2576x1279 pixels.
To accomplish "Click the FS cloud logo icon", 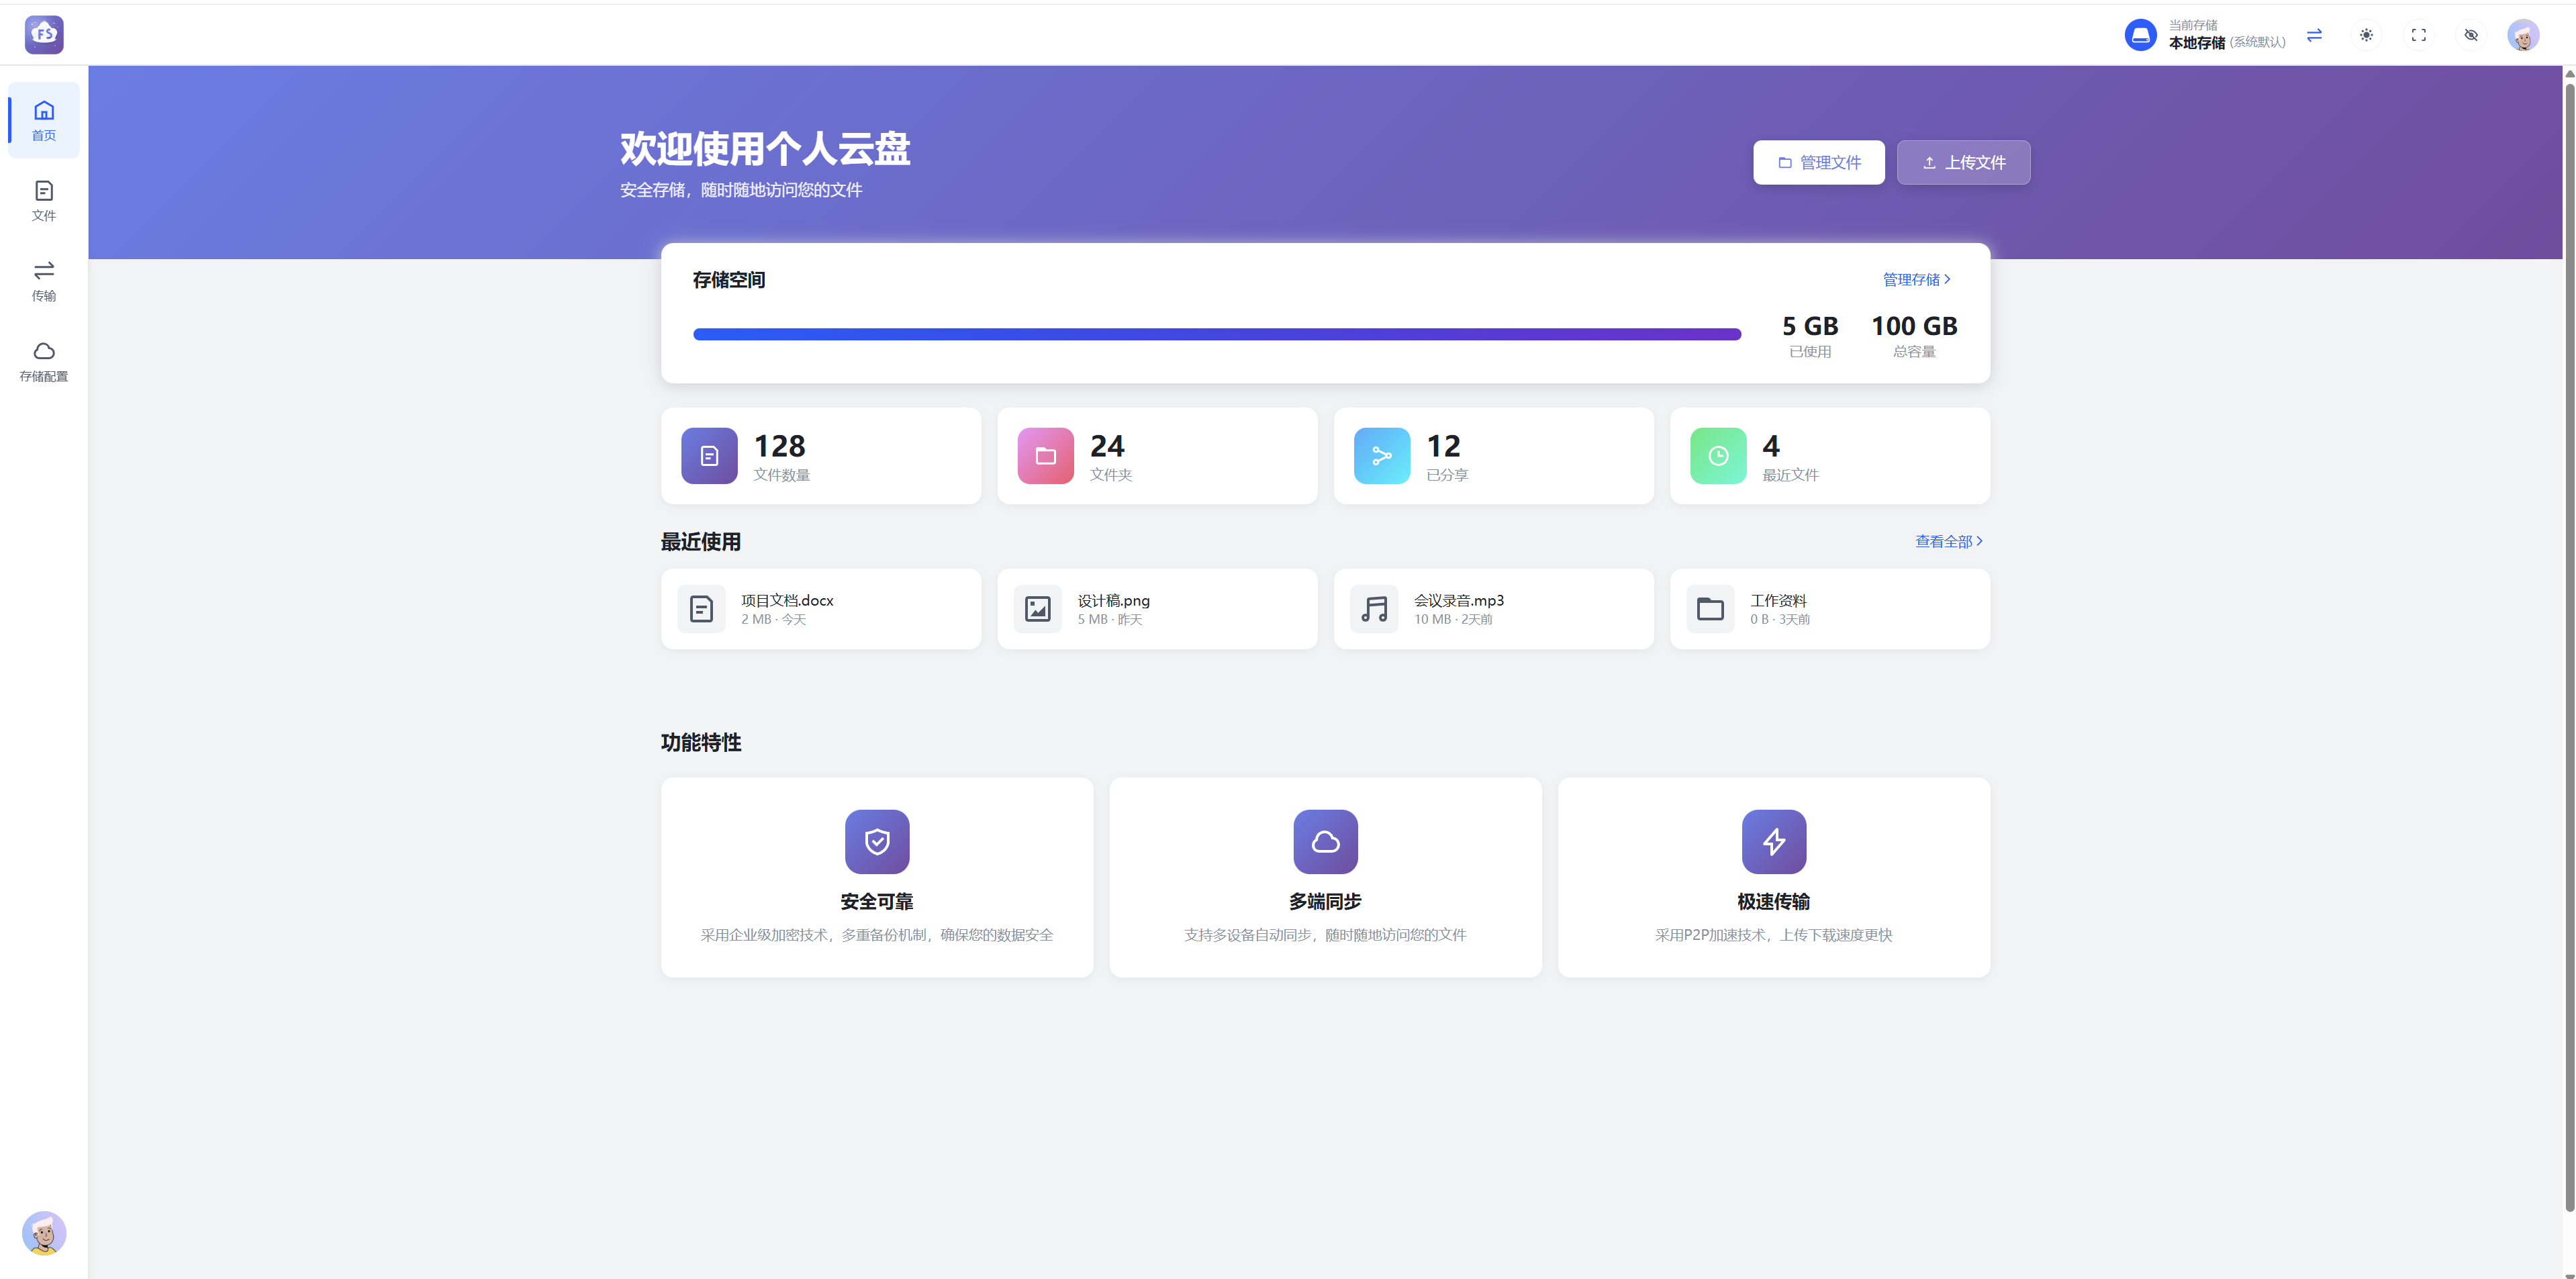I will 44,35.
